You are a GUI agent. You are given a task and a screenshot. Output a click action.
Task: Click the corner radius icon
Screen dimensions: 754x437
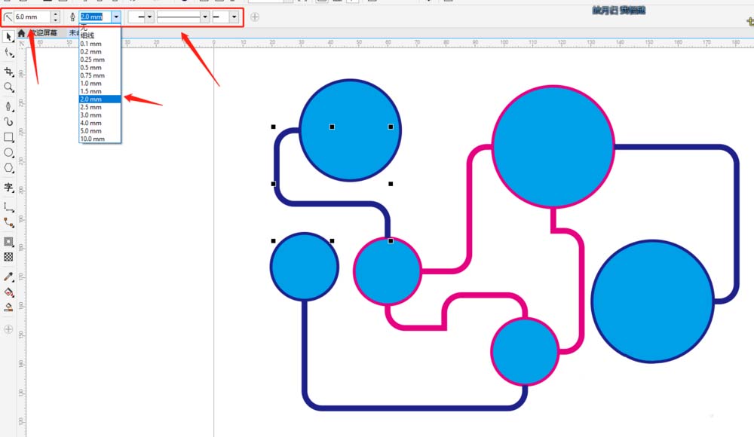pyautogui.click(x=8, y=17)
